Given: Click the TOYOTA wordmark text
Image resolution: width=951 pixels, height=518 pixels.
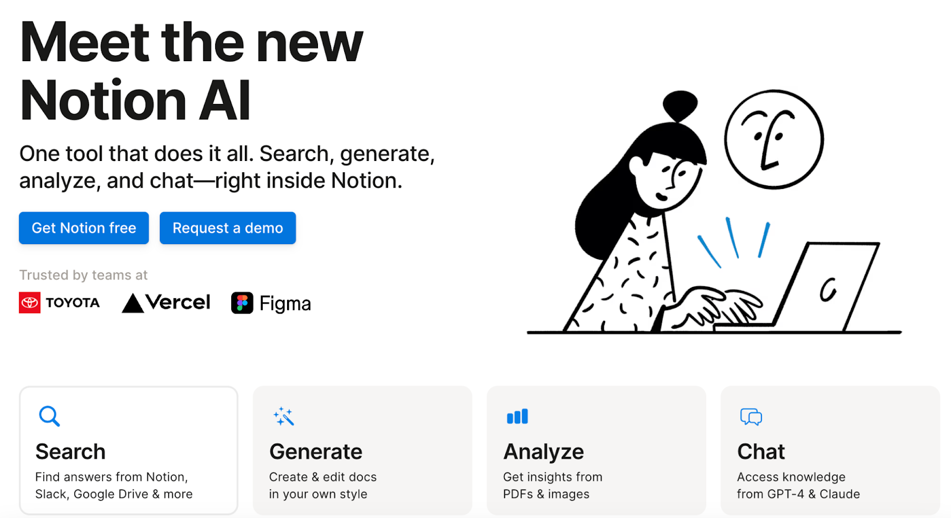Looking at the screenshot, I should [73, 303].
